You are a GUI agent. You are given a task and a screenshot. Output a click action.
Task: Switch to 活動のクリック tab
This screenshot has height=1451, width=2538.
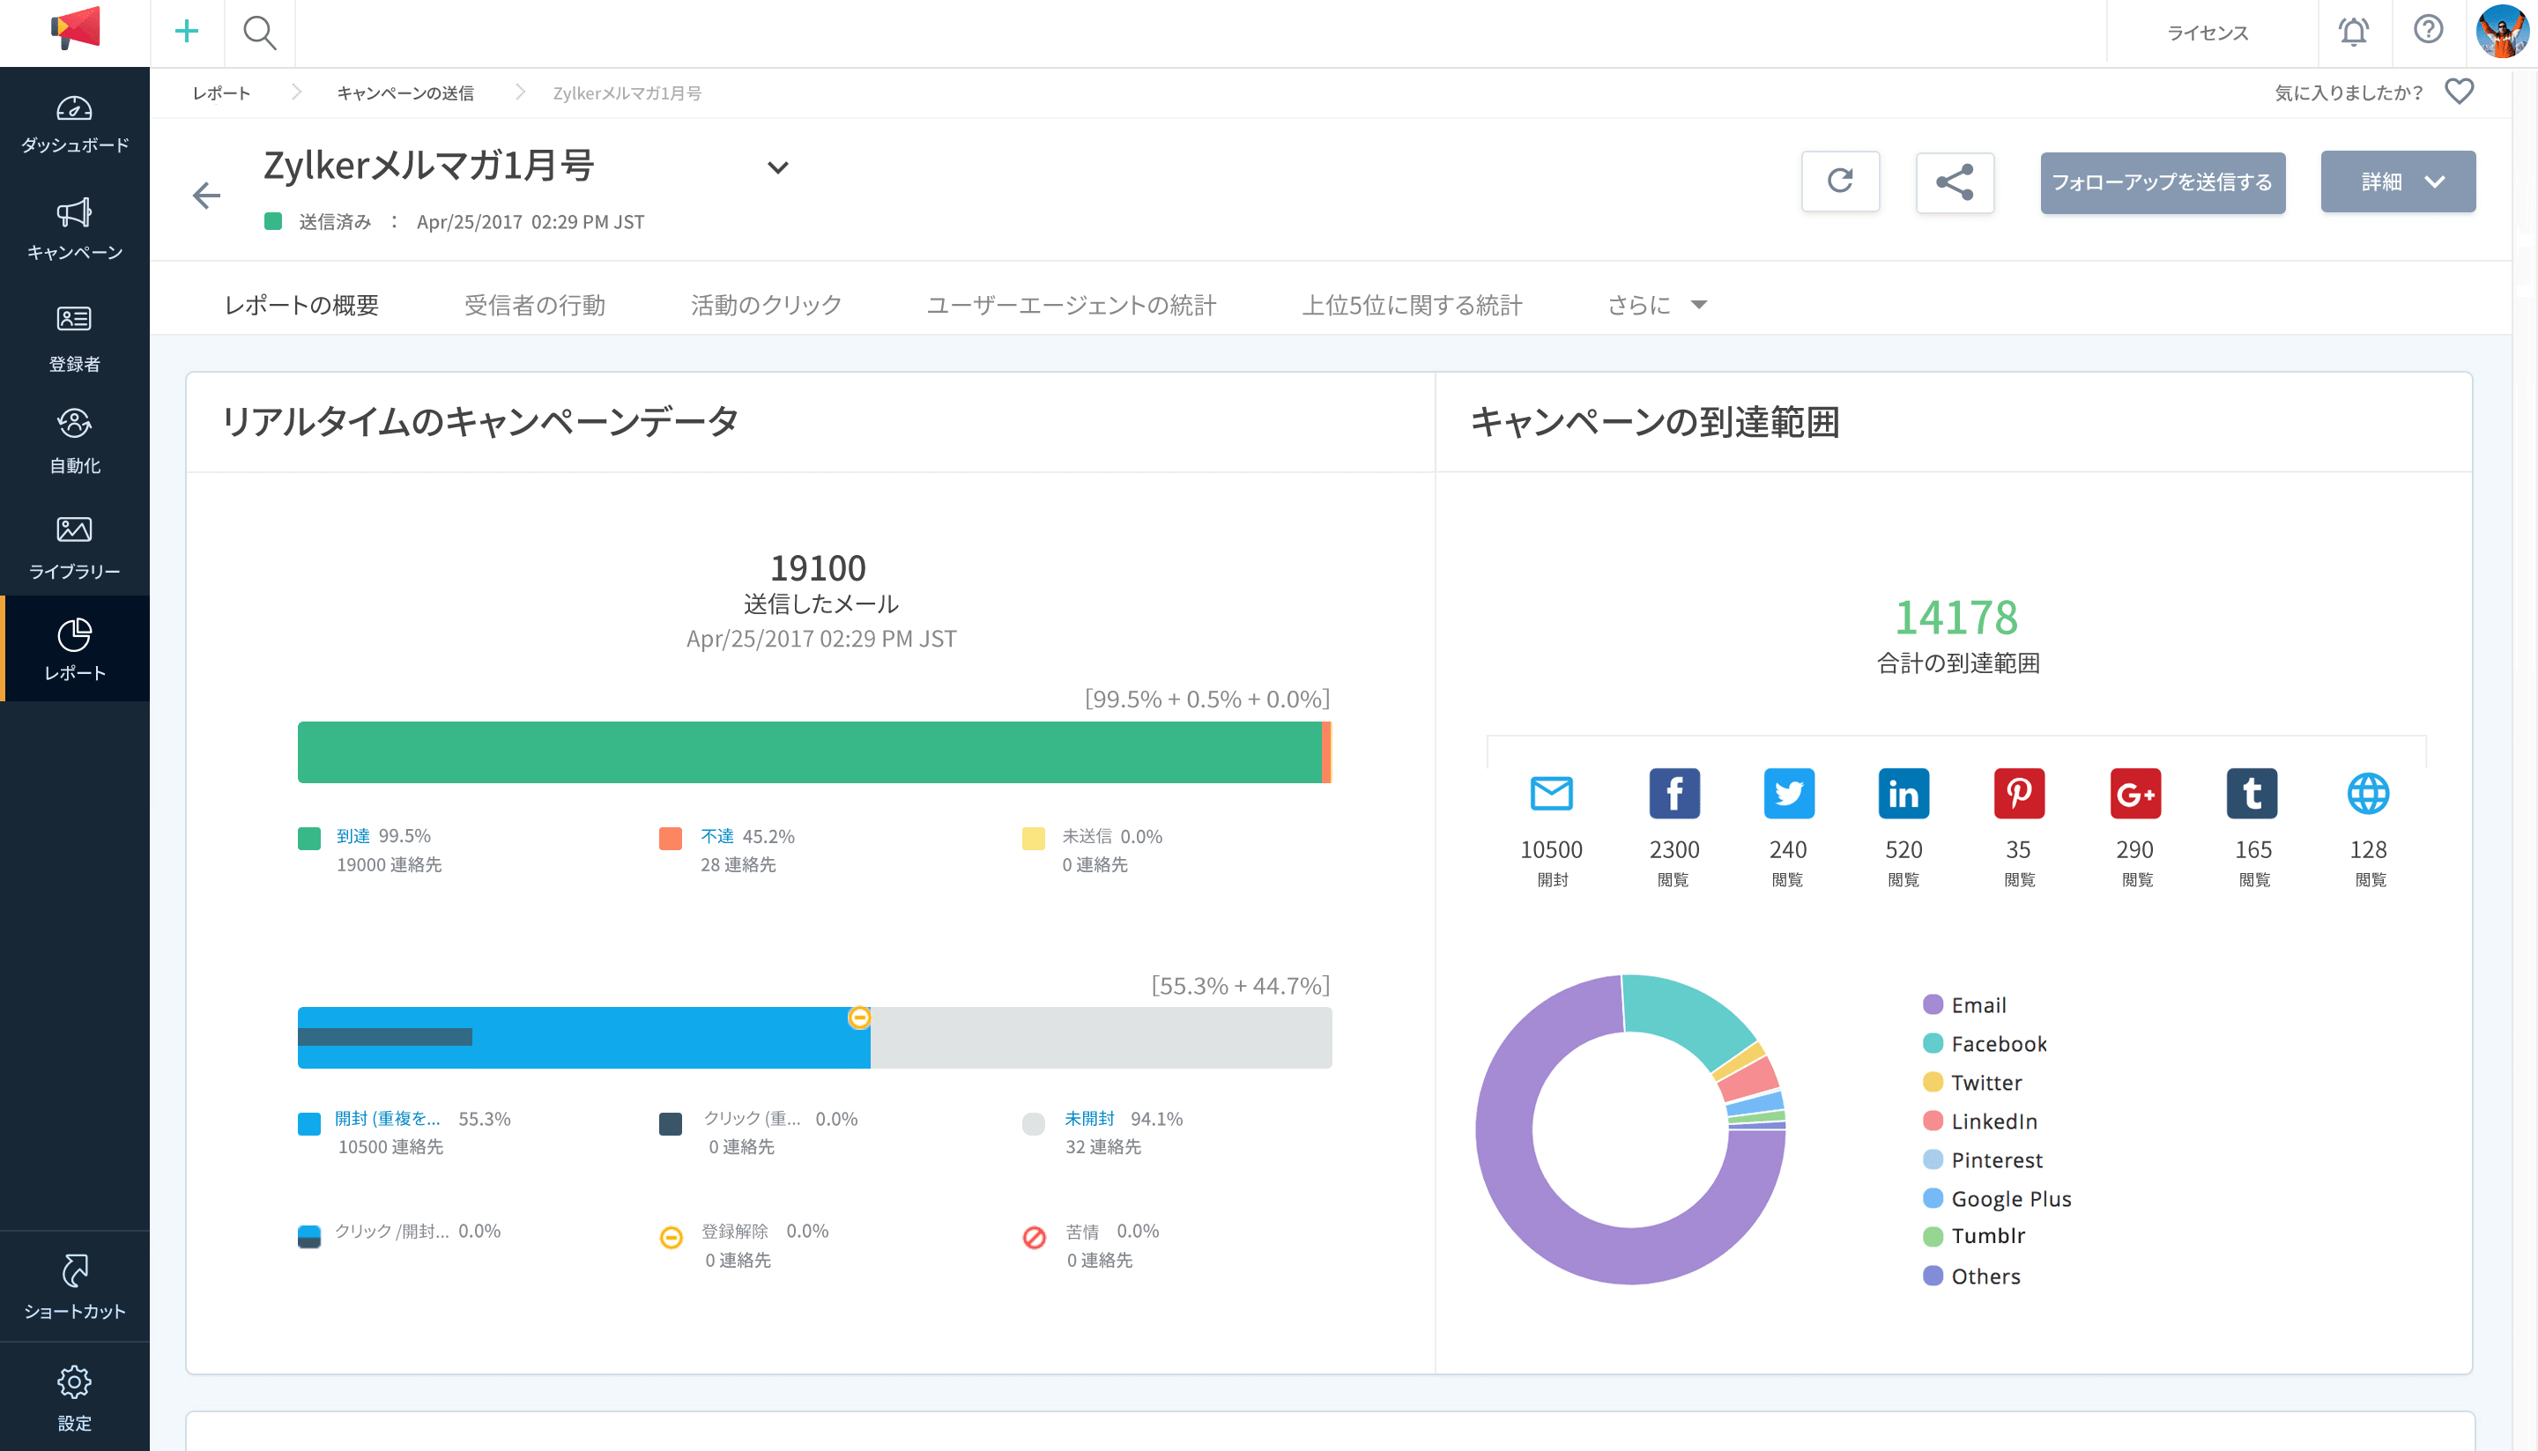766,305
